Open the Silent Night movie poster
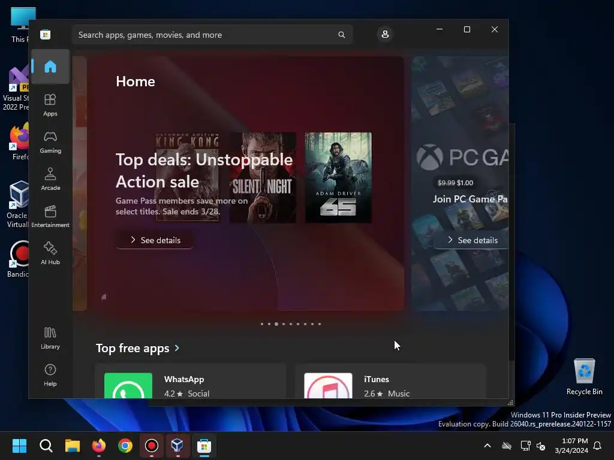Screen dimensions: 614x460 click(x=263, y=177)
